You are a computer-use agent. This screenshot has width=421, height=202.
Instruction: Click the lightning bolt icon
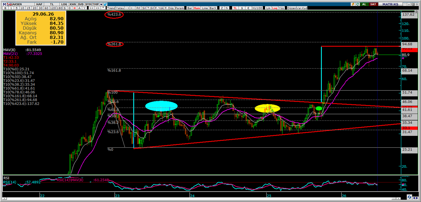coord(353,4)
